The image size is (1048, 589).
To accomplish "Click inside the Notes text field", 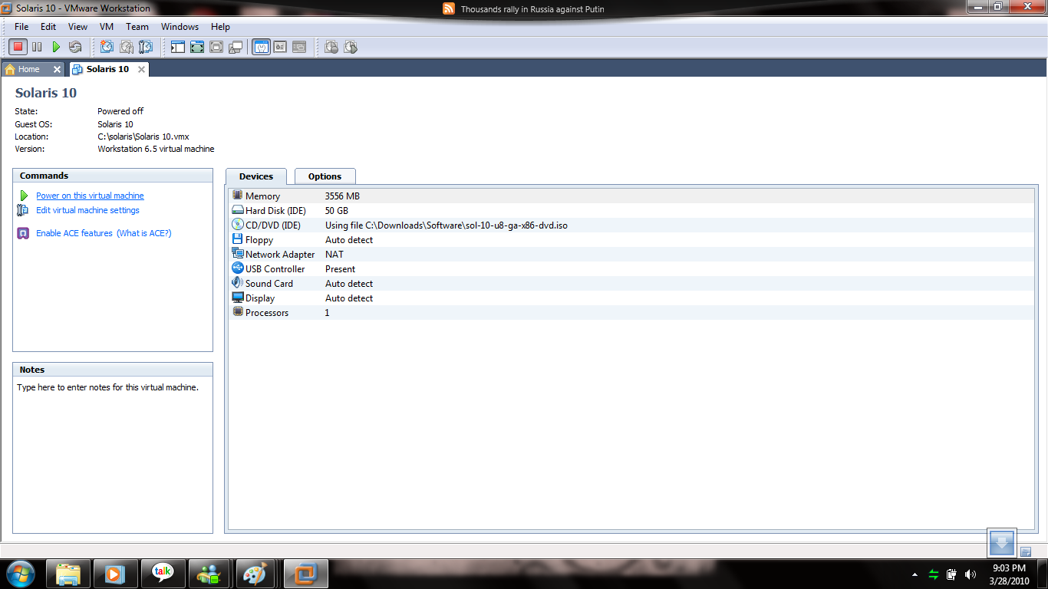I will [112, 452].
